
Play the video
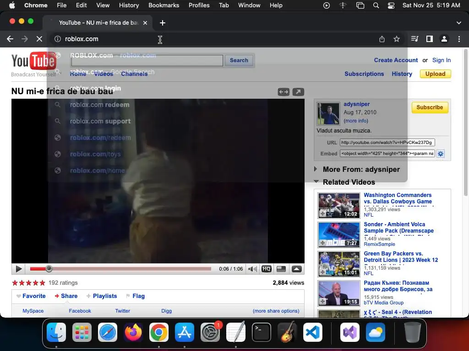(x=18, y=269)
